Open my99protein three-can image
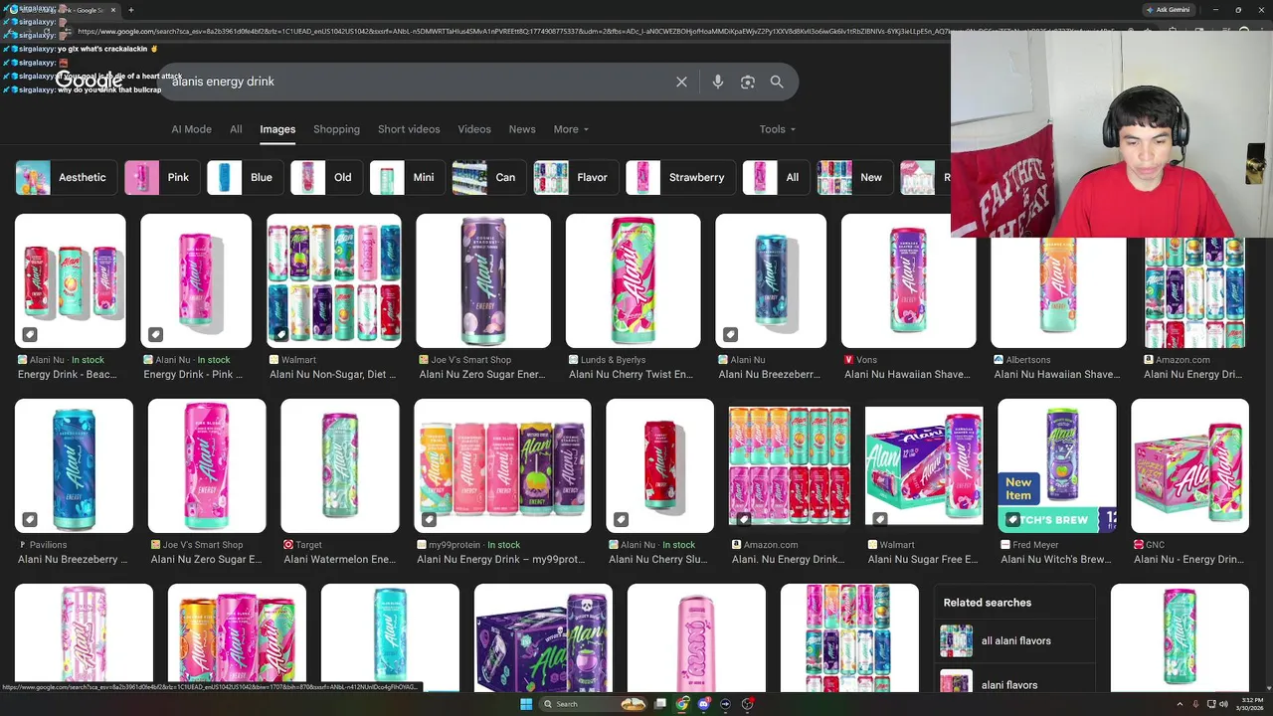Image resolution: width=1273 pixels, height=716 pixels. 502,466
